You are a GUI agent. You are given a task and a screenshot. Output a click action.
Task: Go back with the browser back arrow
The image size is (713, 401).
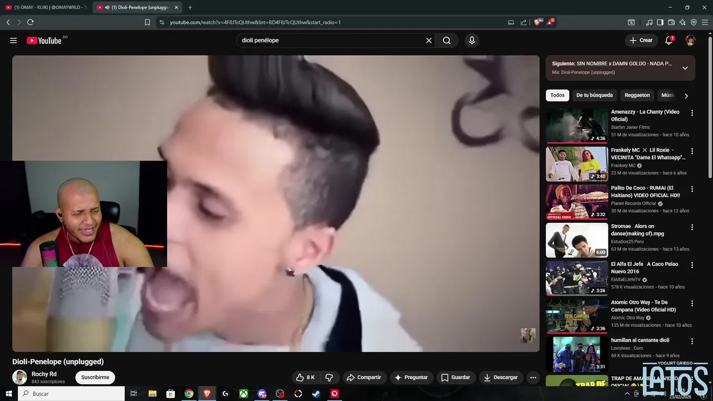pyautogui.click(x=8, y=22)
